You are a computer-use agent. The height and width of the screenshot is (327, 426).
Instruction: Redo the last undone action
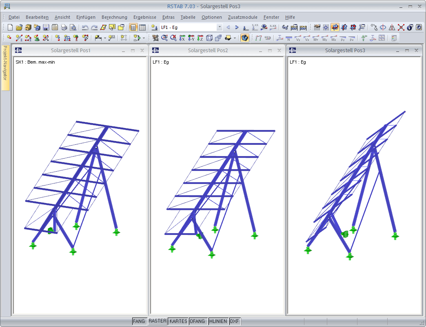tap(94, 27)
